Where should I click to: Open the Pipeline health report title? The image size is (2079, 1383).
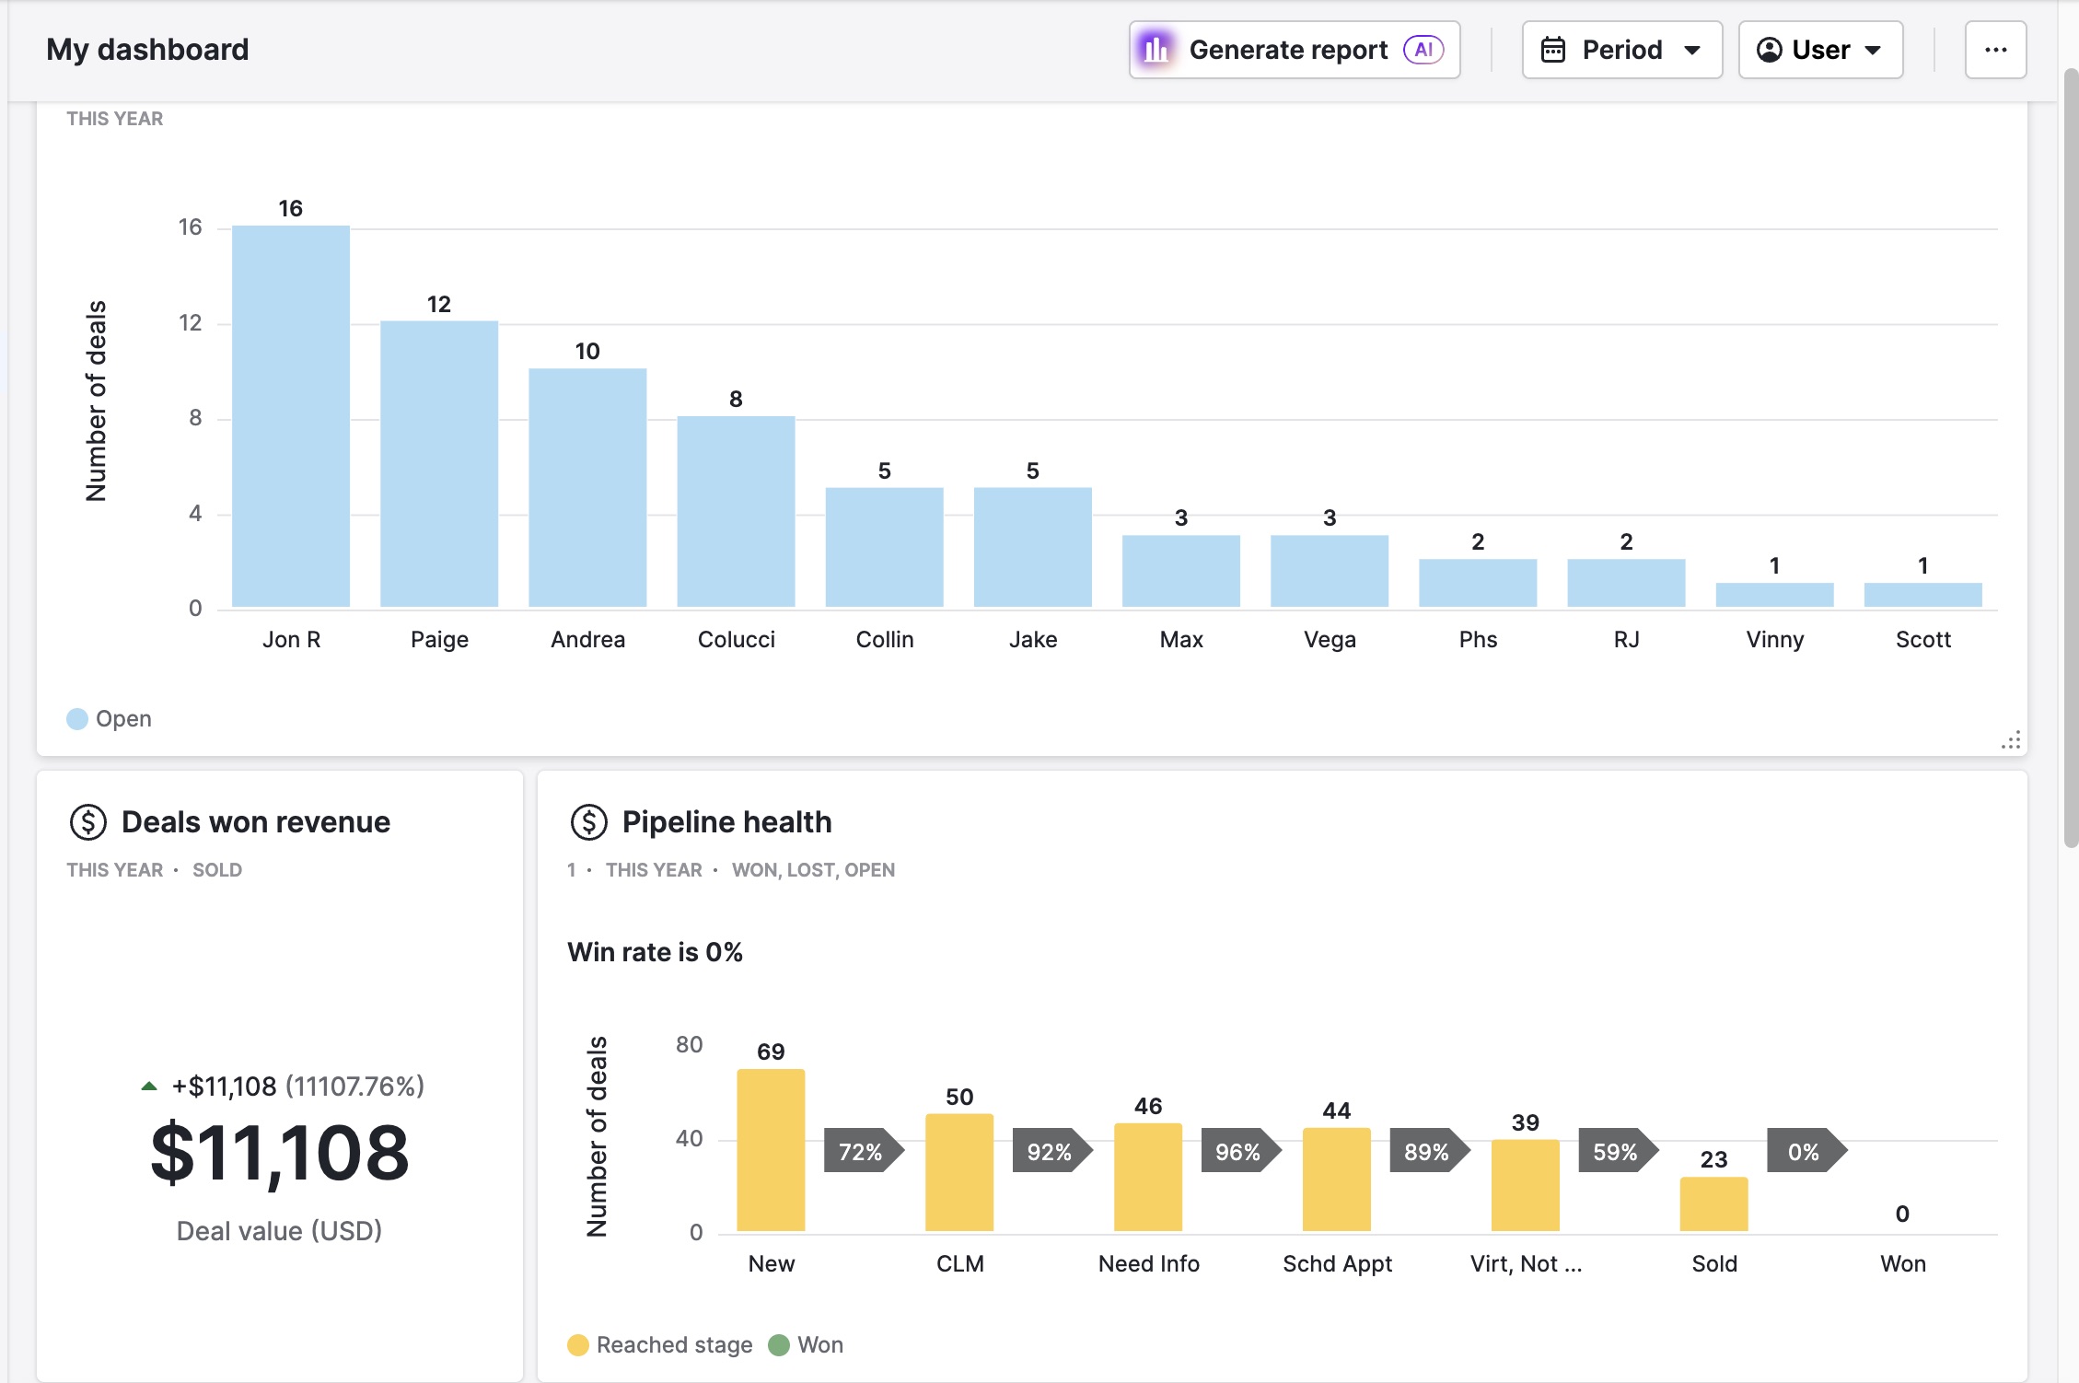(727, 822)
